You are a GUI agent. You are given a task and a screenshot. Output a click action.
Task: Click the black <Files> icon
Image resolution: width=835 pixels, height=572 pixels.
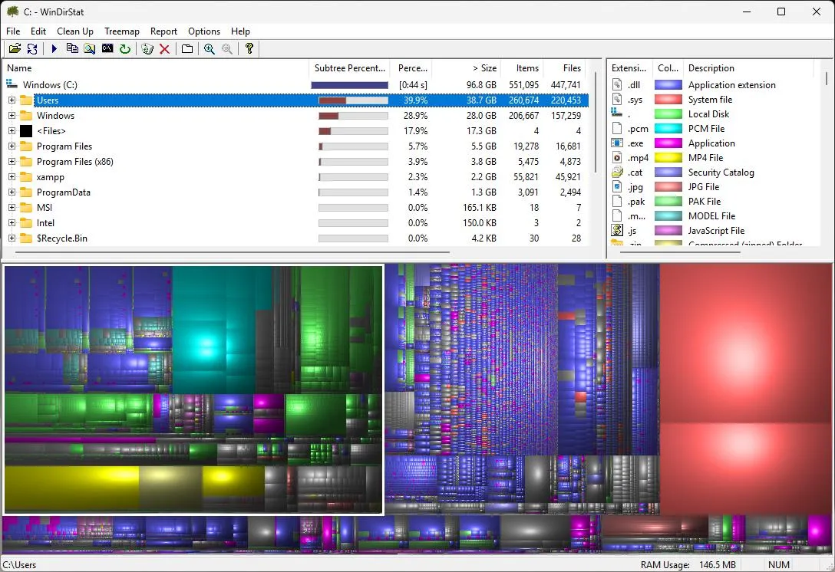[26, 131]
